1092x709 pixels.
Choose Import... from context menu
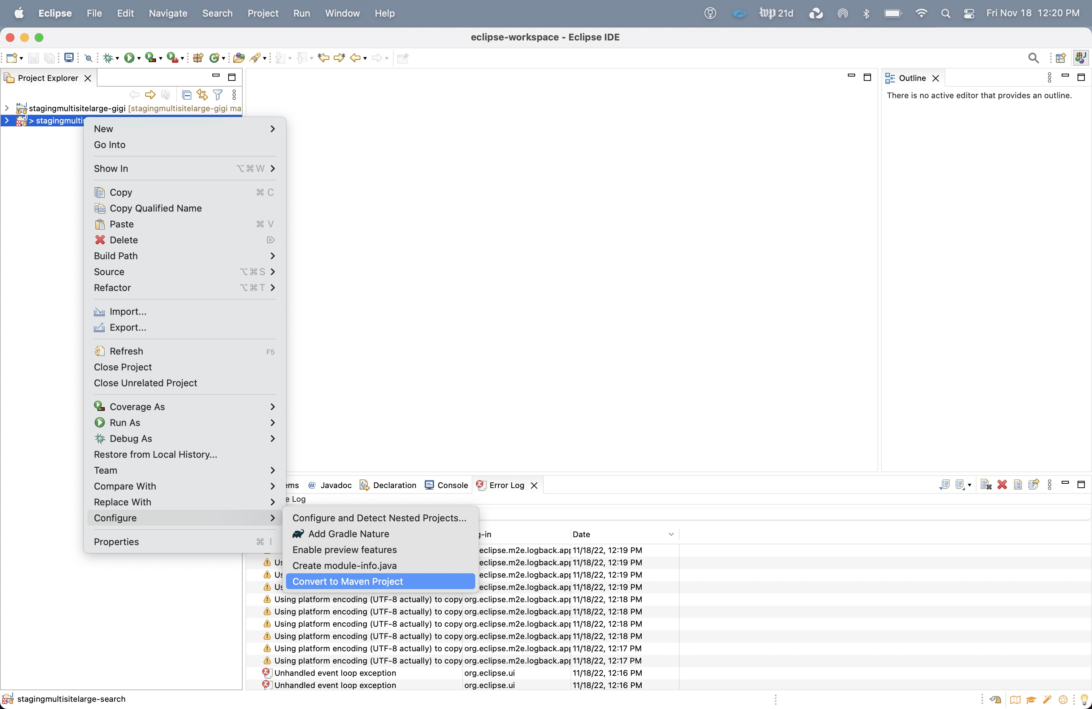click(185, 312)
